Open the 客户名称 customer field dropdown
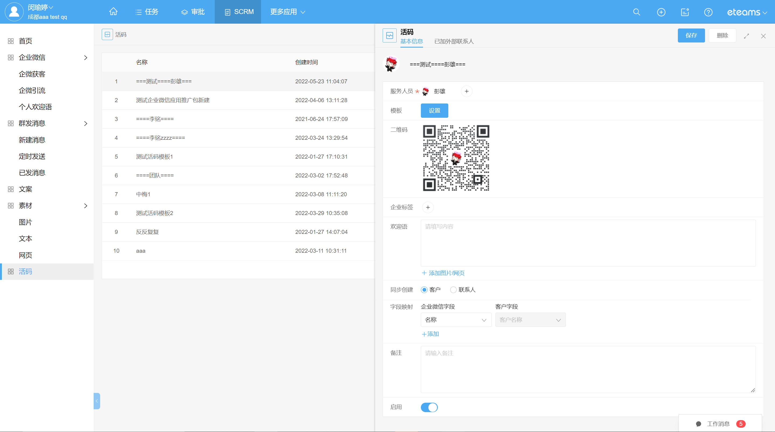 tap(530, 320)
